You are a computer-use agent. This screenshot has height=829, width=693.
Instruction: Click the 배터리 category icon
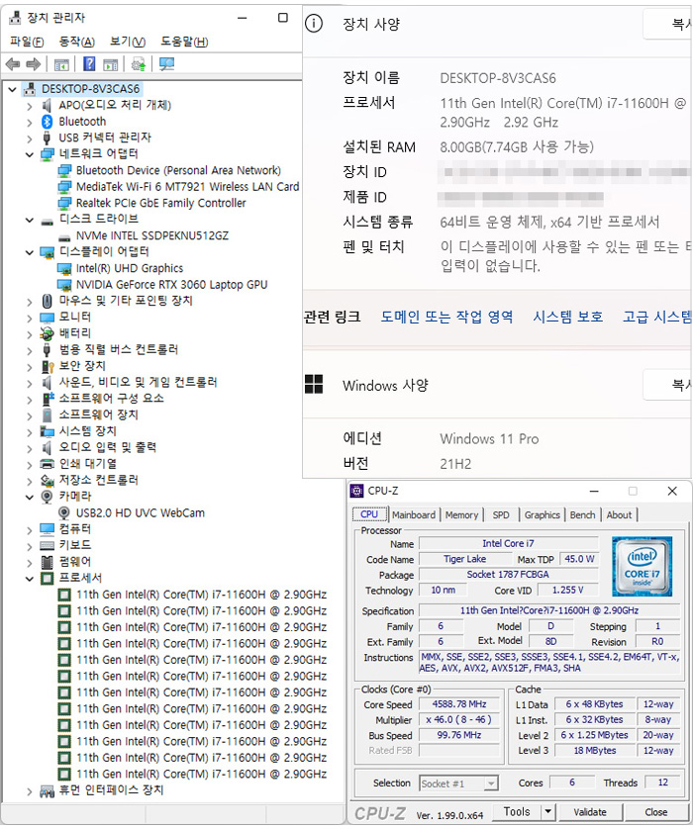[x=48, y=333]
